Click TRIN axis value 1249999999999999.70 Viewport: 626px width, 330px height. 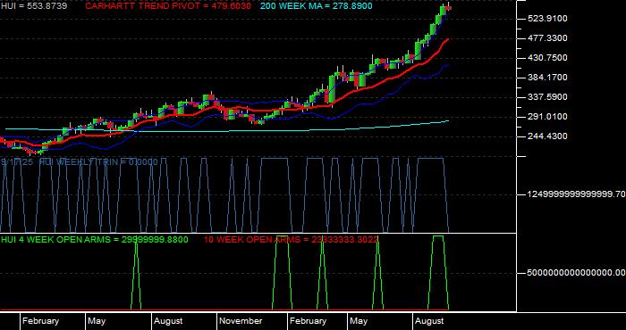click(576, 194)
